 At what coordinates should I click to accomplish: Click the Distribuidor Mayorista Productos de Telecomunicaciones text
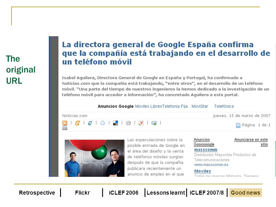pos(225,157)
